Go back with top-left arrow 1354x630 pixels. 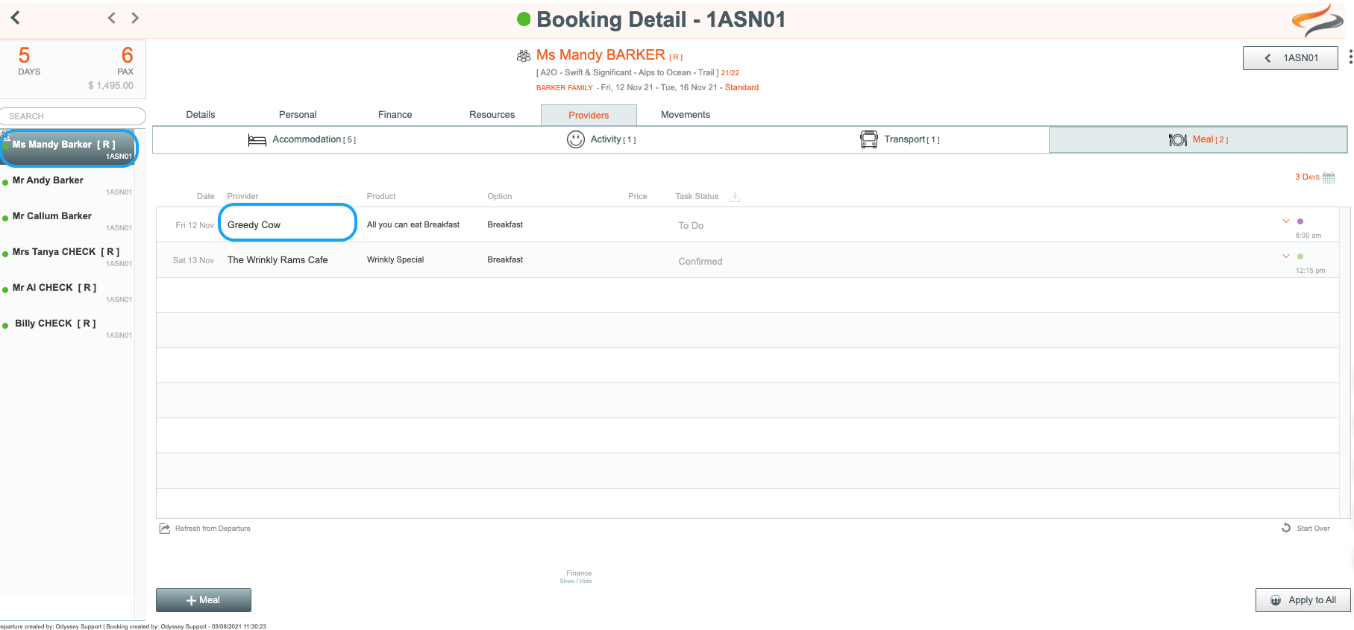[x=15, y=17]
